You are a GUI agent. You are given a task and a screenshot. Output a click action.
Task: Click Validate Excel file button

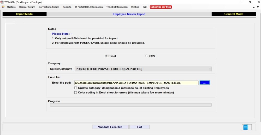click(110, 127)
